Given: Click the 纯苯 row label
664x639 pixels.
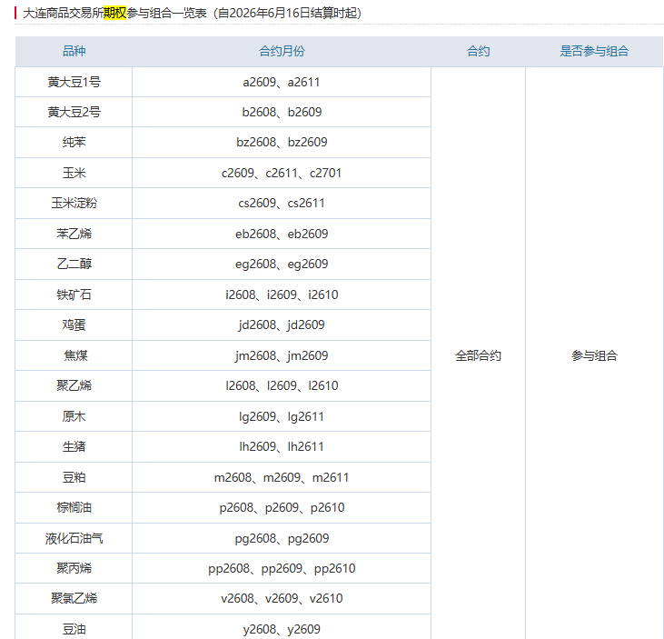Looking at the screenshot, I should click(74, 142).
